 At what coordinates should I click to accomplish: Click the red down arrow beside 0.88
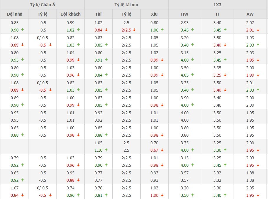(x=78, y=180)
